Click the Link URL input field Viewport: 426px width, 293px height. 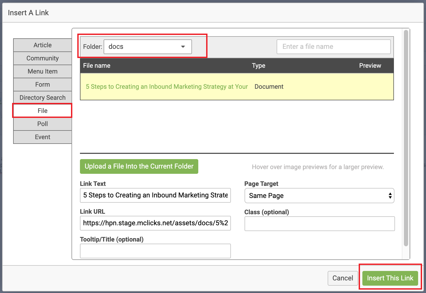click(155, 223)
